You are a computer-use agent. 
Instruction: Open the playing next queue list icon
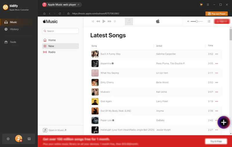click(x=209, y=21)
